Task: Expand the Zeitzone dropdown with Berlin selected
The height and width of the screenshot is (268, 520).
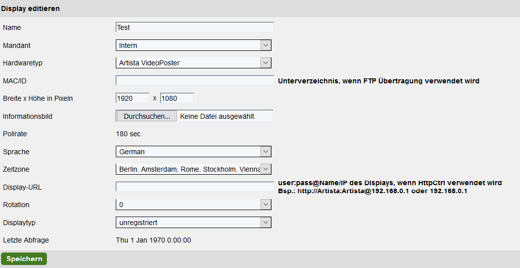Action: tap(189, 169)
